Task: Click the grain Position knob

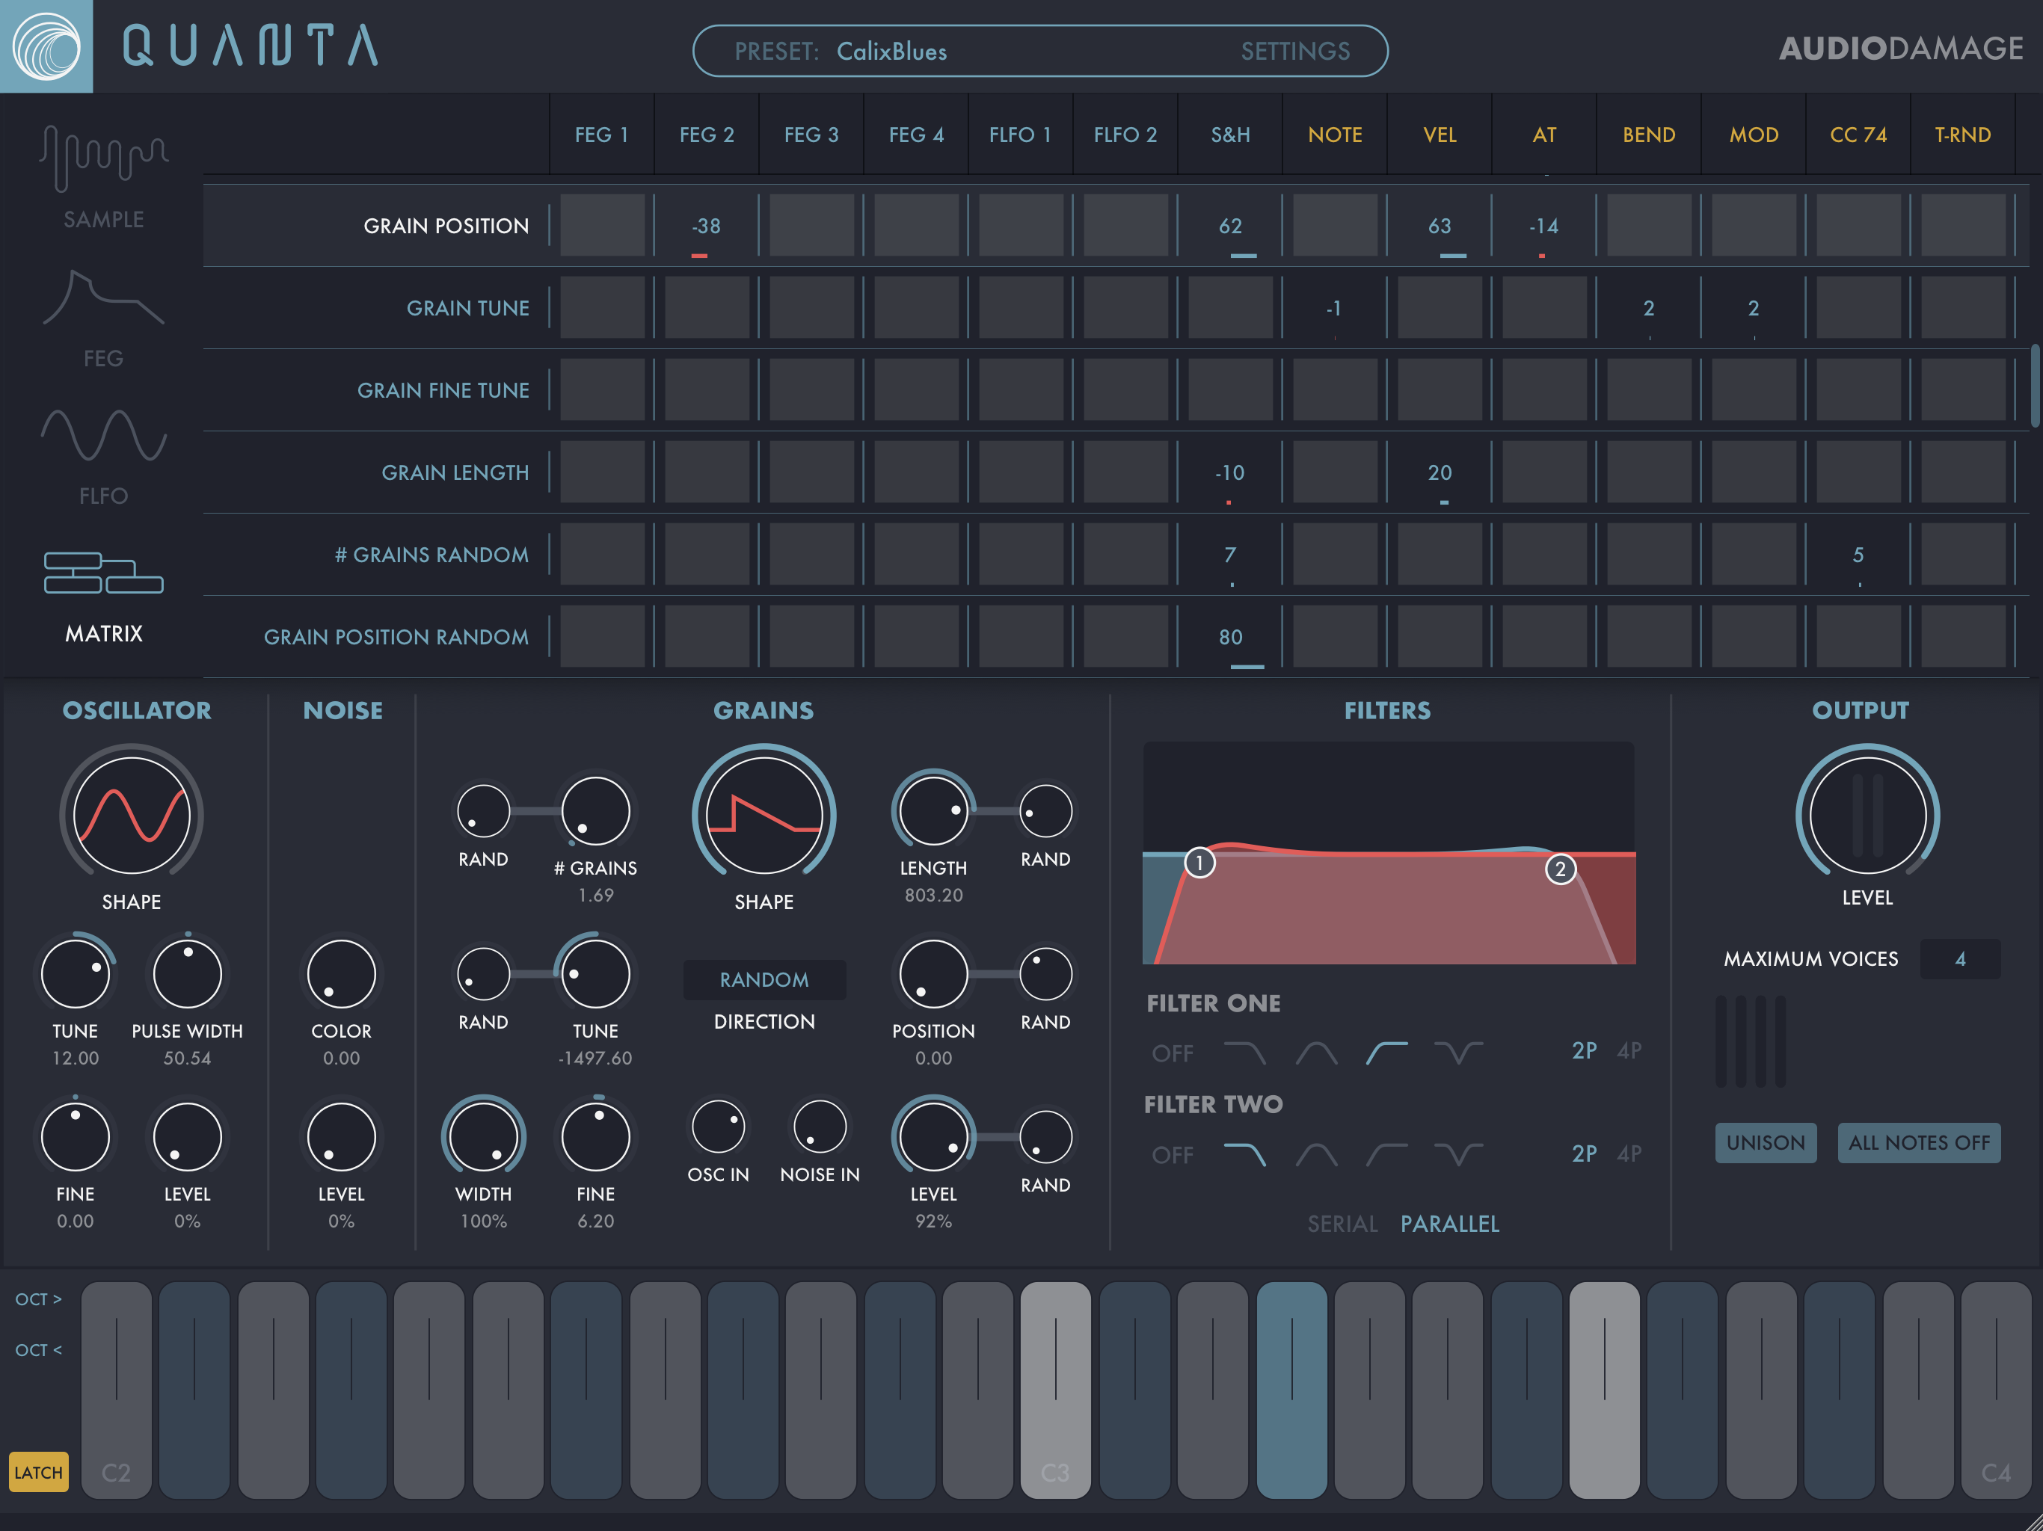Action: (x=933, y=973)
